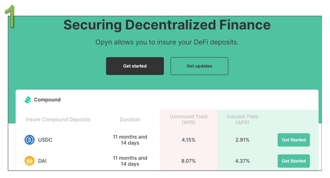Click the Insured Yield (APR) header
The height and width of the screenshot is (178, 330).
[x=242, y=120]
